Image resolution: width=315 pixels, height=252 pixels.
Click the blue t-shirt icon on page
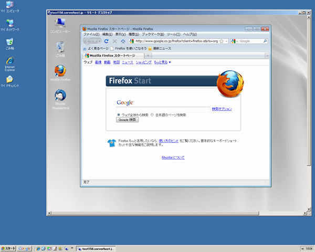(112, 143)
